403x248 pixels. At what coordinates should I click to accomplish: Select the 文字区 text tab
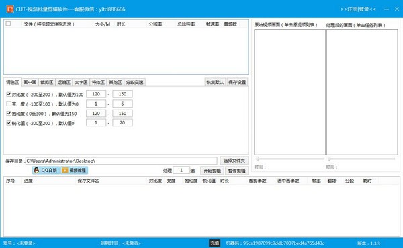click(81, 82)
